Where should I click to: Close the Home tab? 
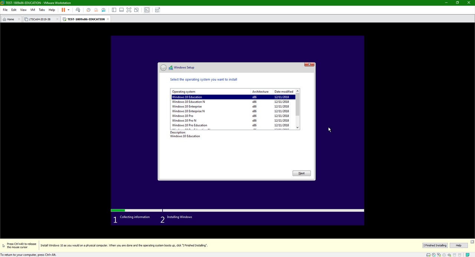point(18,19)
